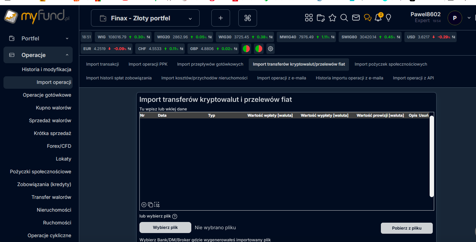
Task: Open the orange chat bubbles icon
Action: coord(368,18)
